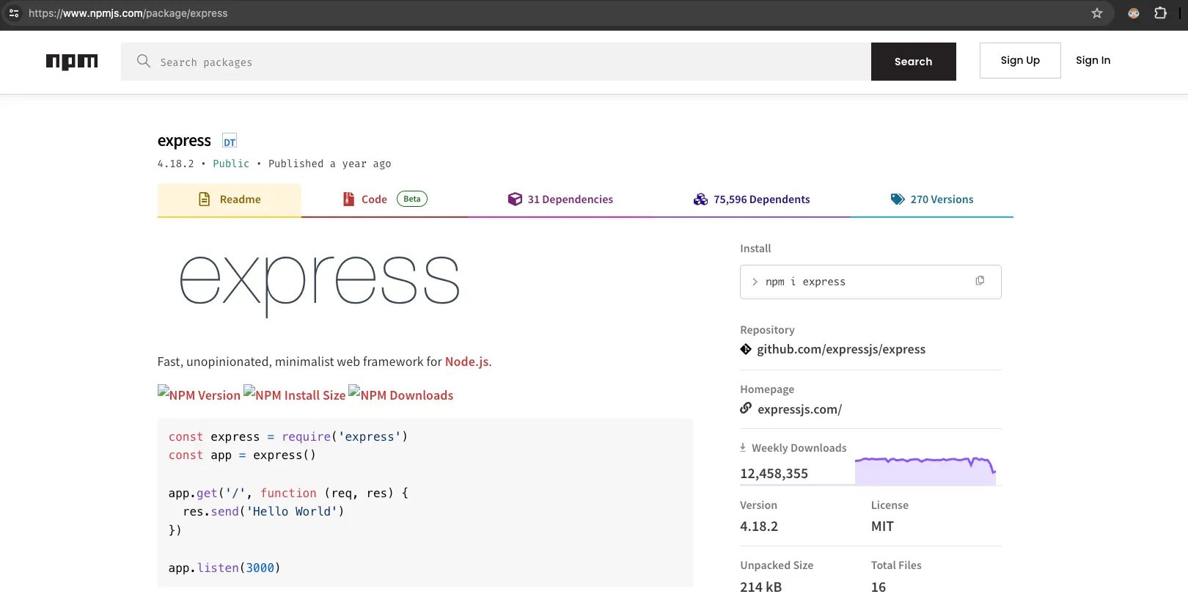Image resolution: width=1188 pixels, height=605 pixels.
Task: Show the 270 Versions tab
Action: (932, 199)
